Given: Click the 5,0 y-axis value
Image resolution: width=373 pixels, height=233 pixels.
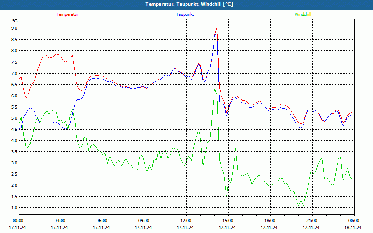Looking at the screenshot, I should click(14, 118).
